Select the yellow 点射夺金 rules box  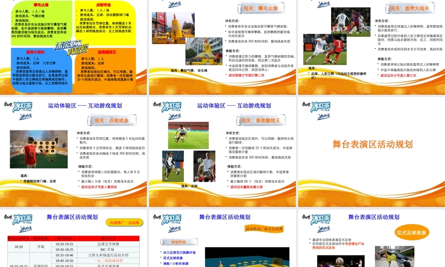point(105,23)
